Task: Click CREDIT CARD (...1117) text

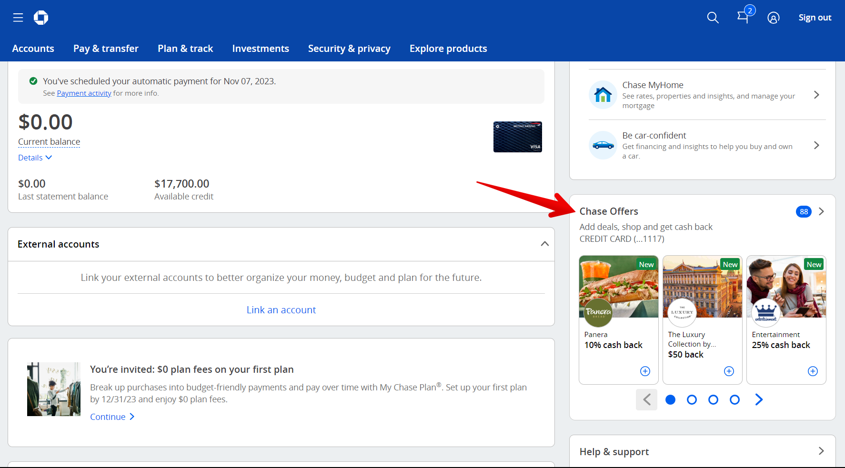Action: point(622,239)
